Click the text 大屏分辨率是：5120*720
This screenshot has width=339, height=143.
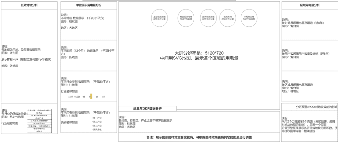click(x=199, y=53)
